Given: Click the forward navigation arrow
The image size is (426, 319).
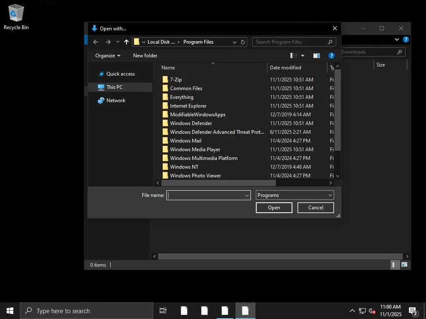Looking at the screenshot, I should point(108,42).
